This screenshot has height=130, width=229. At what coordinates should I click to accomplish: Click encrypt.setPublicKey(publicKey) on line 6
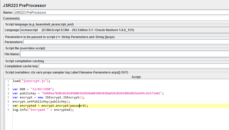pos(41,101)
